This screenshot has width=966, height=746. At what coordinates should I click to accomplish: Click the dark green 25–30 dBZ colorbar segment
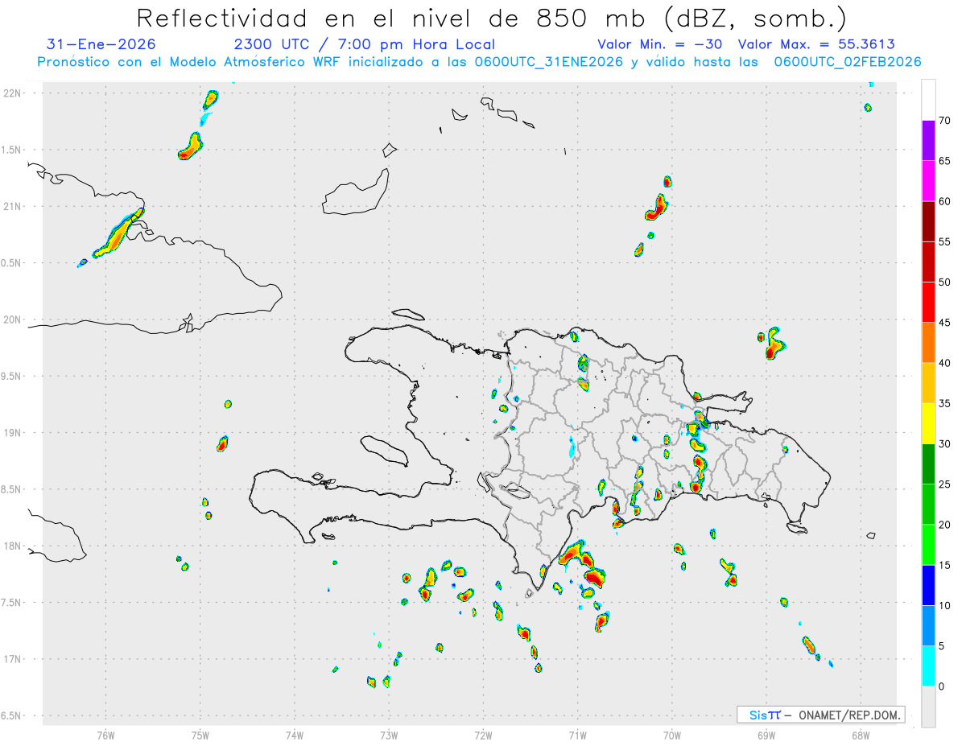[x=928, y=464]
